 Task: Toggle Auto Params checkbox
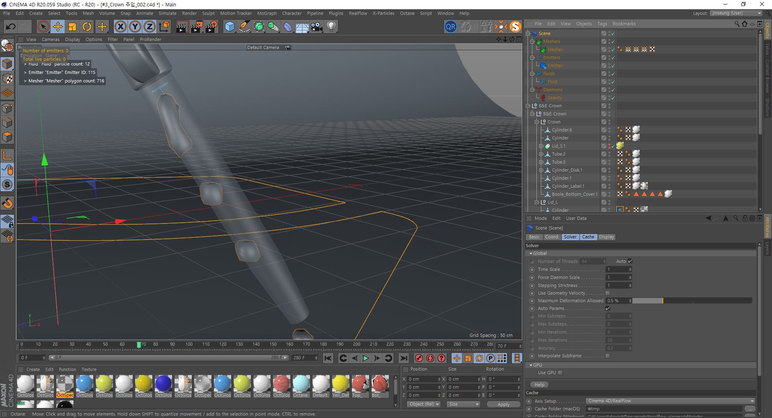click(x=608, y=308)
